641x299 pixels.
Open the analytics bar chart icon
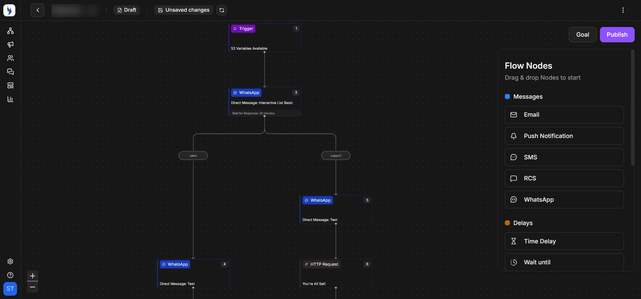tap(10, 99)
